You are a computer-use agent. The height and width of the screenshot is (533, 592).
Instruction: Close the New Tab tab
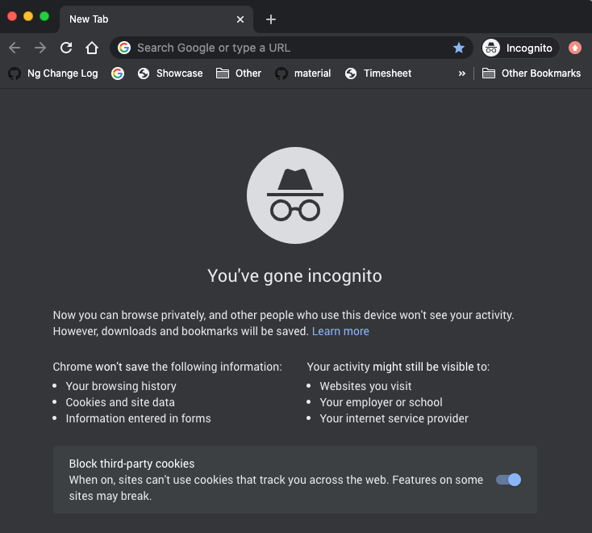click(x=240, y=19)
